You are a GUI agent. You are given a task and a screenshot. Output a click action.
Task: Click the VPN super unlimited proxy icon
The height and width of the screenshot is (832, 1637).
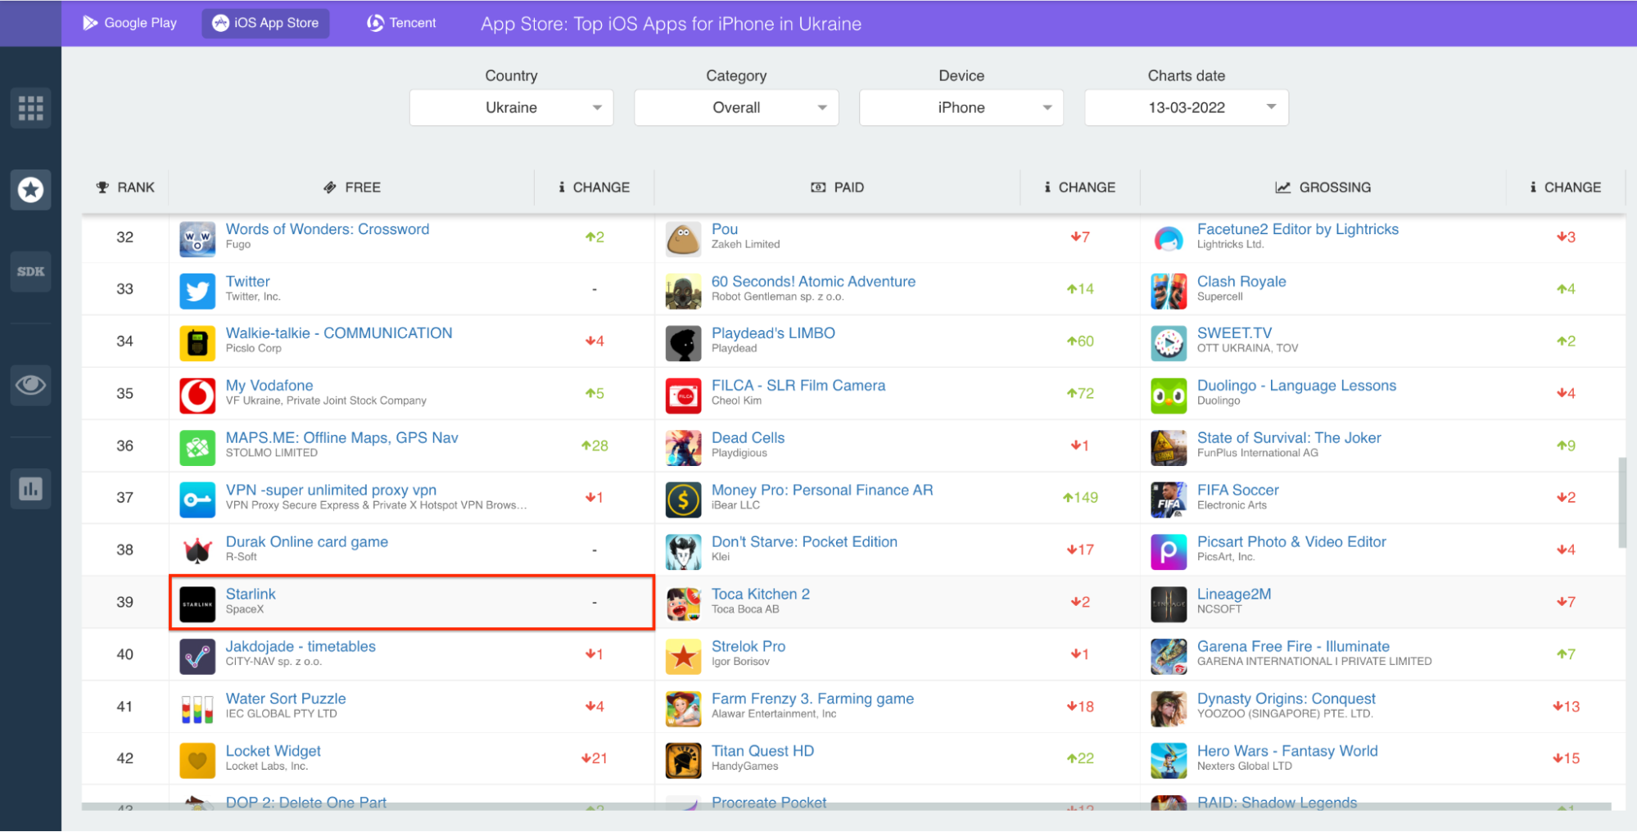coord(197,499)
